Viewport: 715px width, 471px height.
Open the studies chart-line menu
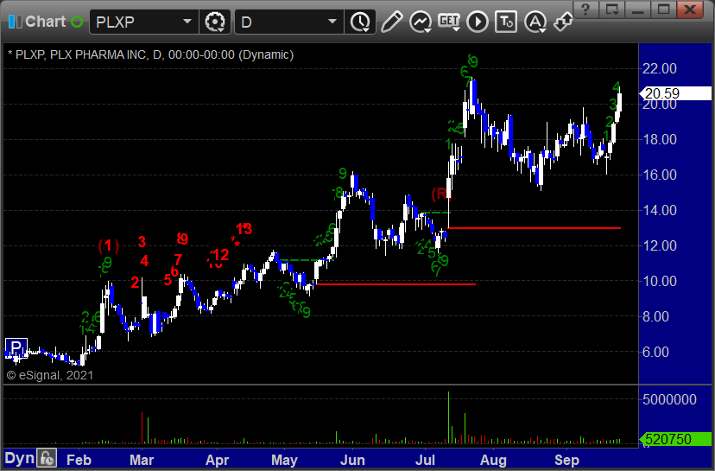click(421, 22)
